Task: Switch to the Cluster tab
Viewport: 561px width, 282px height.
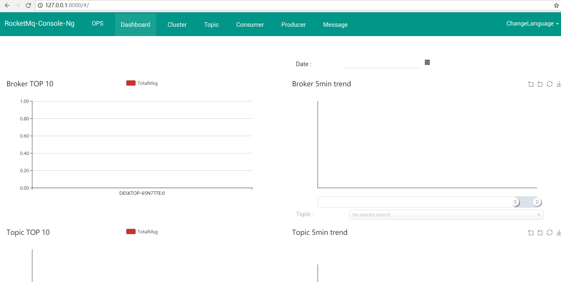Action: coord(177,25)
